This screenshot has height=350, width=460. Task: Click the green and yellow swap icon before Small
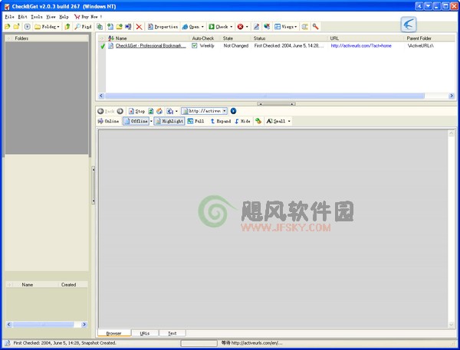click(x=258, y=121)
